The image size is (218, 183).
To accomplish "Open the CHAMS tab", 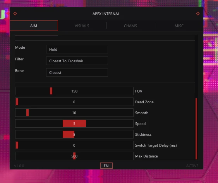I will [x=130, y=26].
